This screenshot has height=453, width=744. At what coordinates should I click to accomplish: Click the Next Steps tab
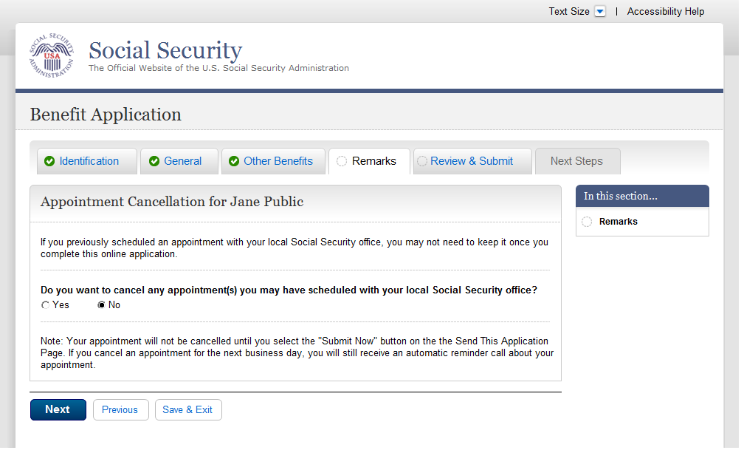576,161
